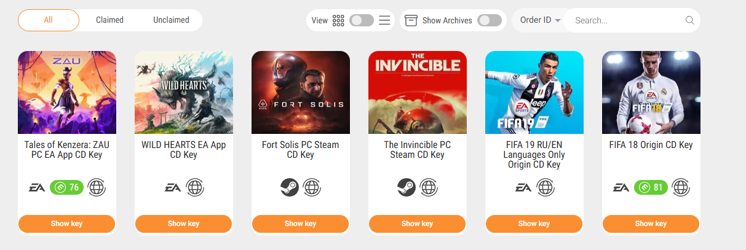Reveal the Fort Solis key

click(x=301, y=224)
